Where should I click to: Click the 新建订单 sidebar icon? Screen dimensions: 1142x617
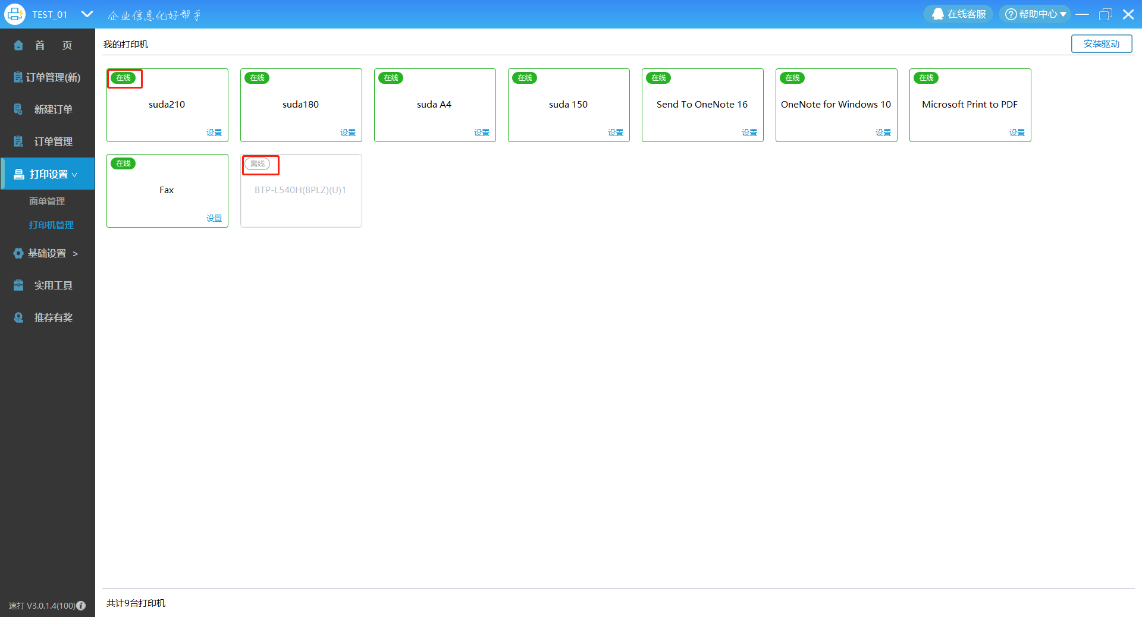coord(18,109)
